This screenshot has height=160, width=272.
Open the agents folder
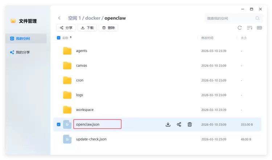point(82,51)
